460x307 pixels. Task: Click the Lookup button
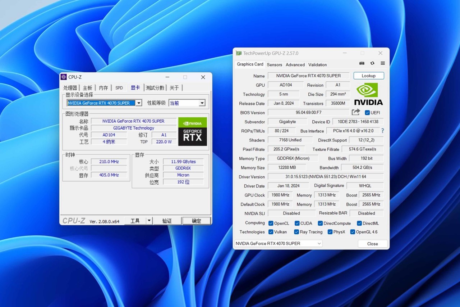click(x=368, y=76)
